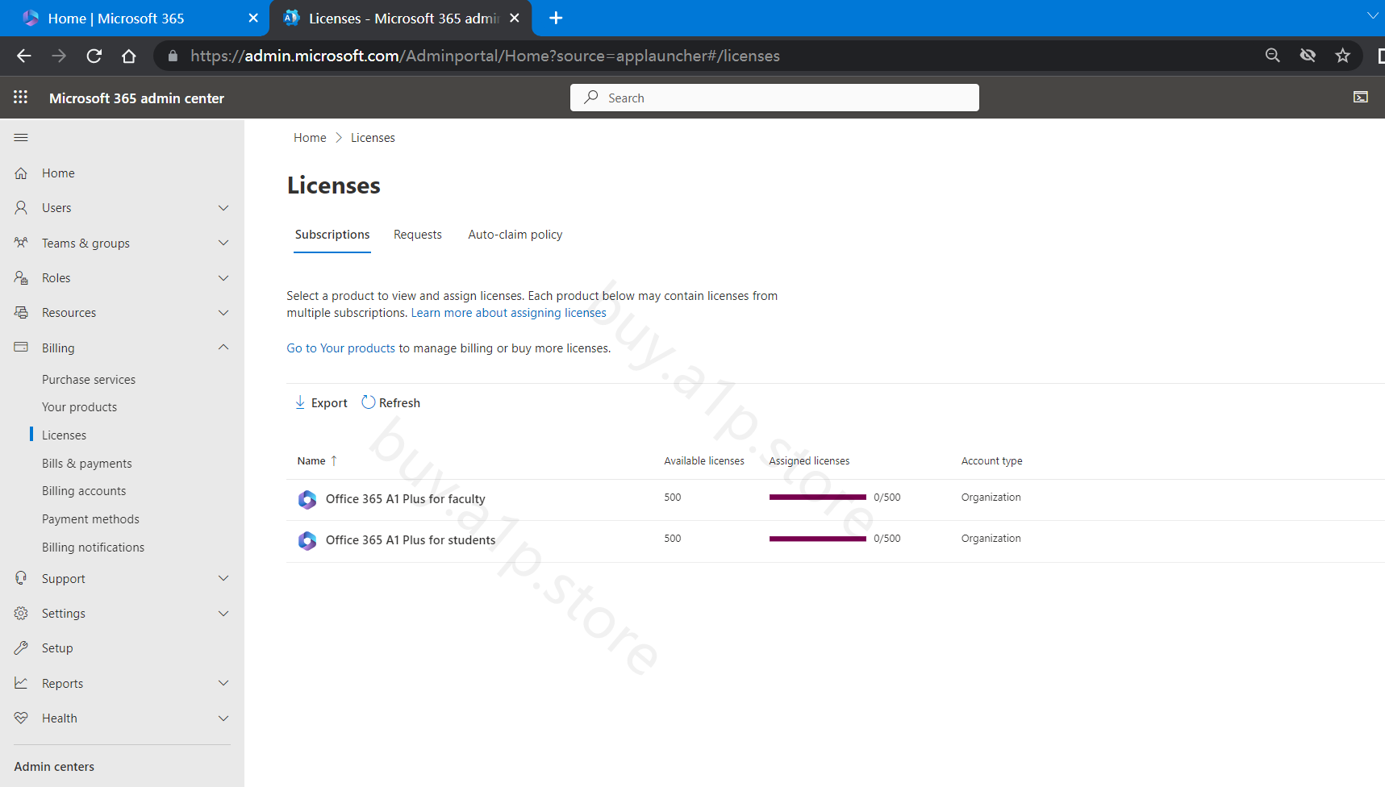Click the Settings gear icon
Image resolution: width=1385 pixels, height=787 pixels.
coord(21,614)
